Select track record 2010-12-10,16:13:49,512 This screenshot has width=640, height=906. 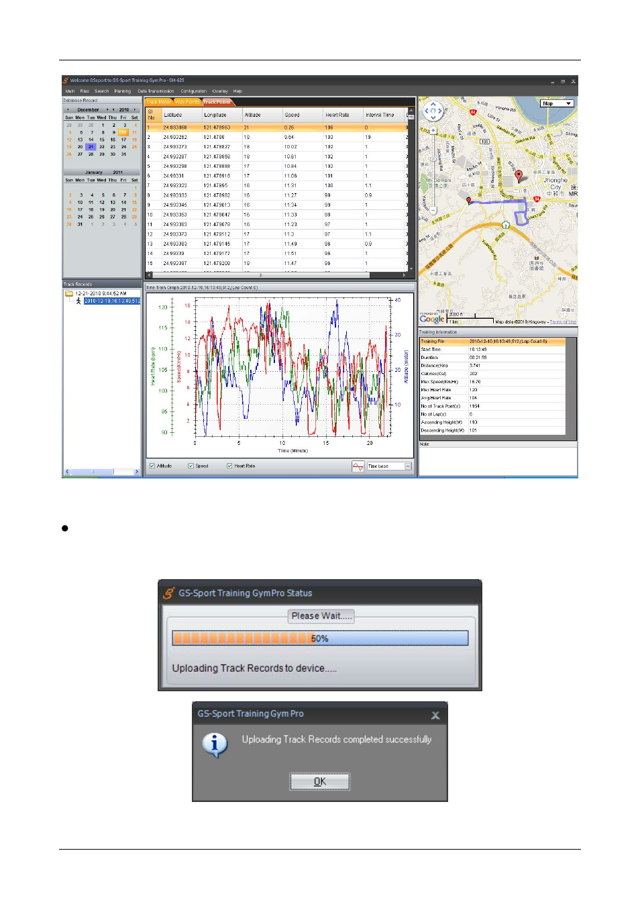click(112, 301)
